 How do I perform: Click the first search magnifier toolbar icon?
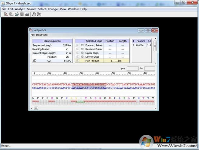pyautogui.click(x=34, y=14)
